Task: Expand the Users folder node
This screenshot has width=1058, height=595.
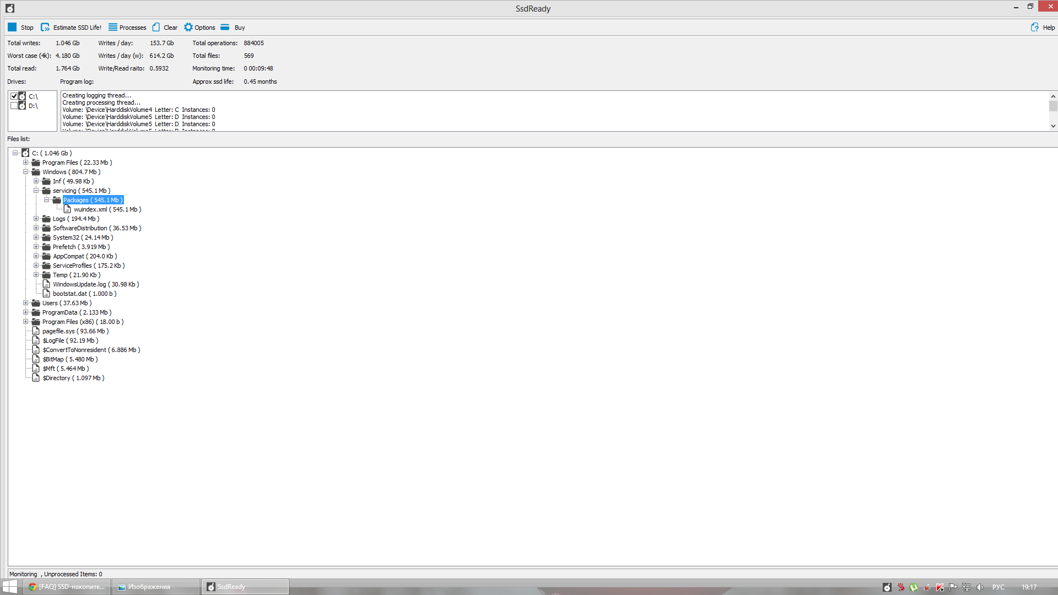Action: pos(25,303)
